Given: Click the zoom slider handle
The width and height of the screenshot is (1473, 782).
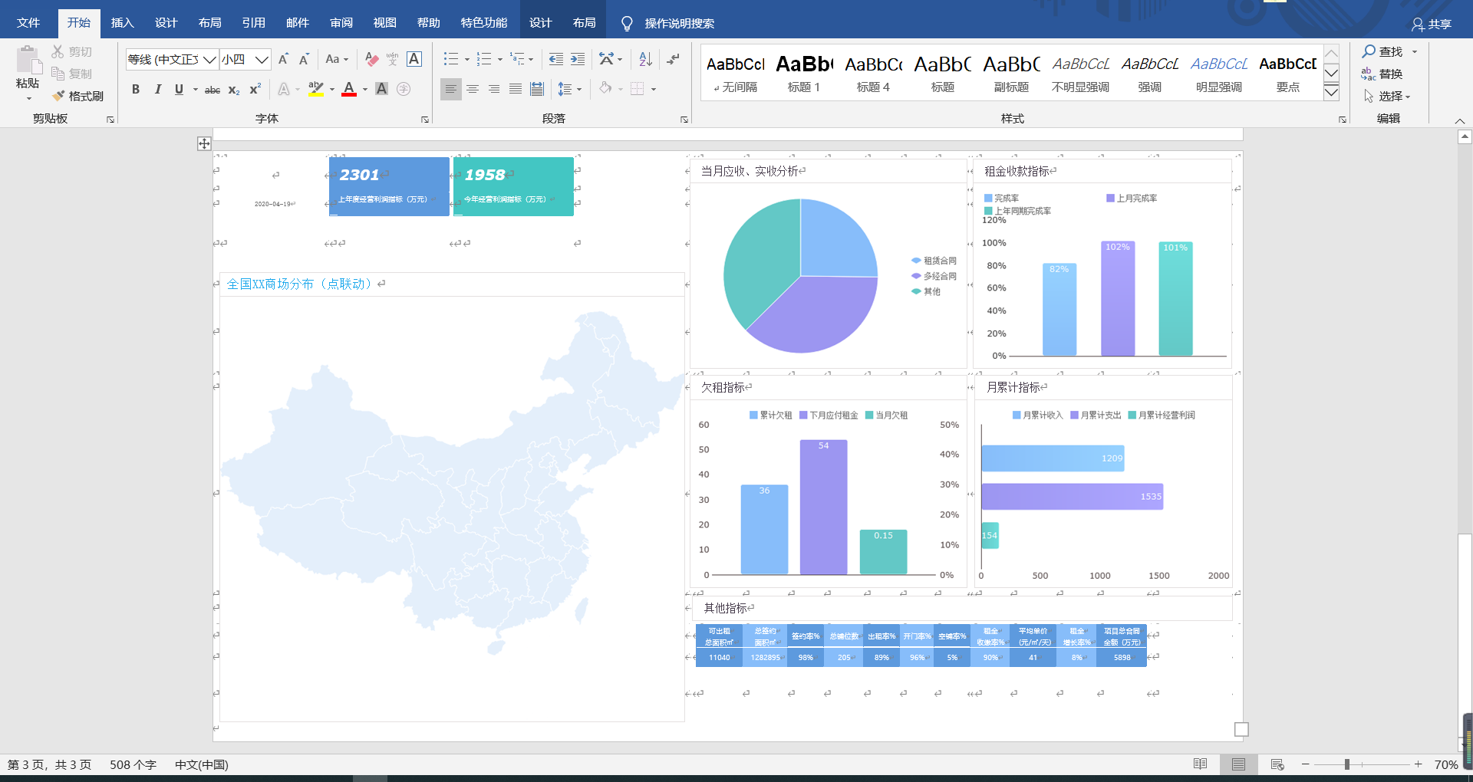Looking at the screenshot, I should tap(1347, 764).
